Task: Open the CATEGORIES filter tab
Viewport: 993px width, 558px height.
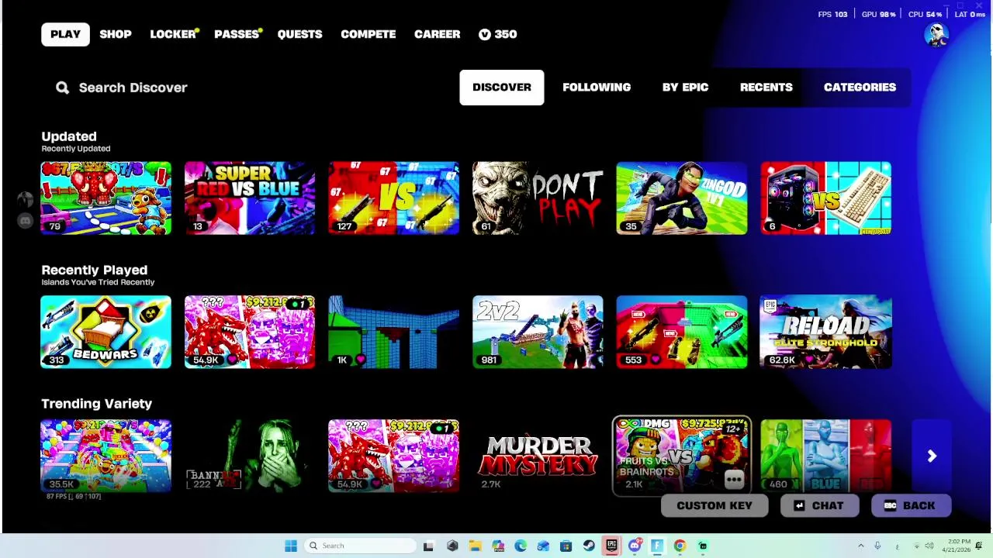Action: pyautogui.click(x=860, y=87)
